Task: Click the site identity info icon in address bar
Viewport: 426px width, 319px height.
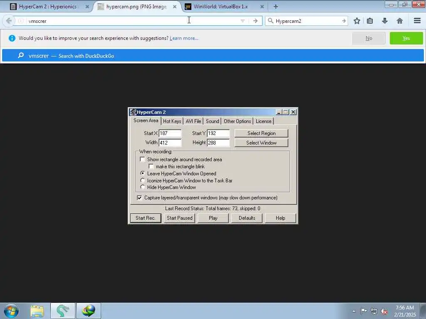Action: 21,21
